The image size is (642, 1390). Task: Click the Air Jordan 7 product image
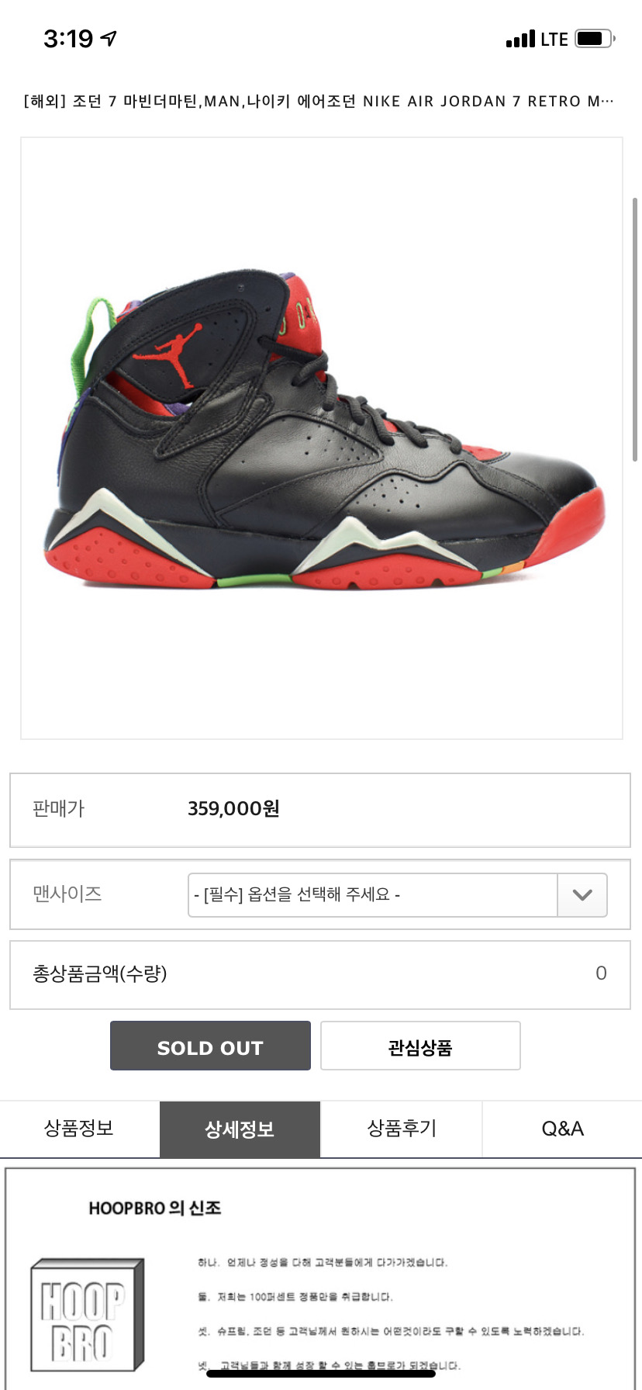322,438
